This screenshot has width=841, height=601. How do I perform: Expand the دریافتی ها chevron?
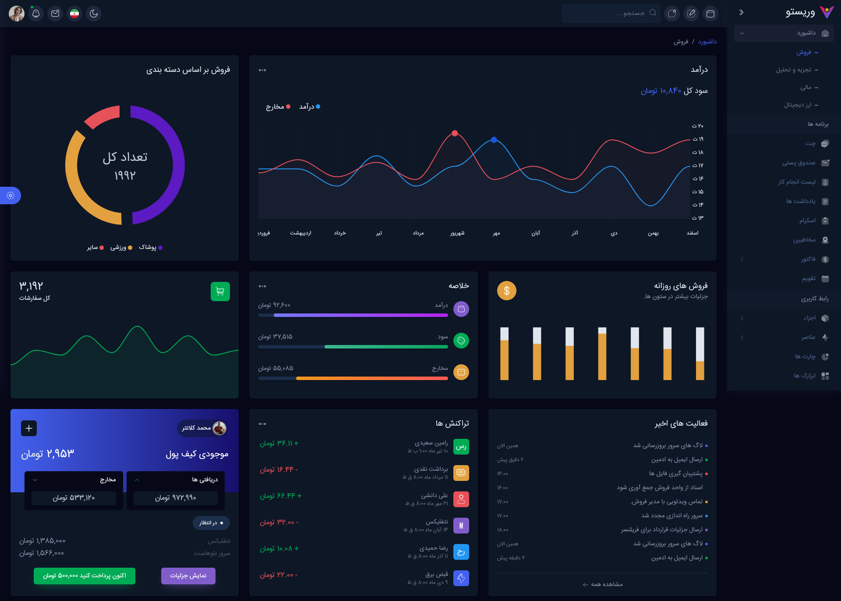[137, 480]
